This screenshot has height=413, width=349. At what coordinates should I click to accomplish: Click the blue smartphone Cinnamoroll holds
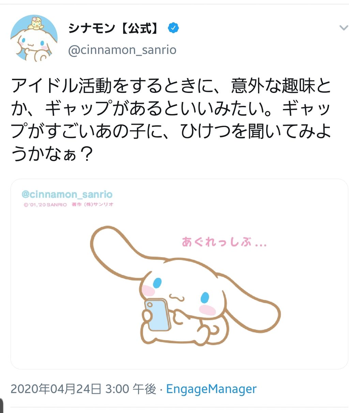[157, 315]
